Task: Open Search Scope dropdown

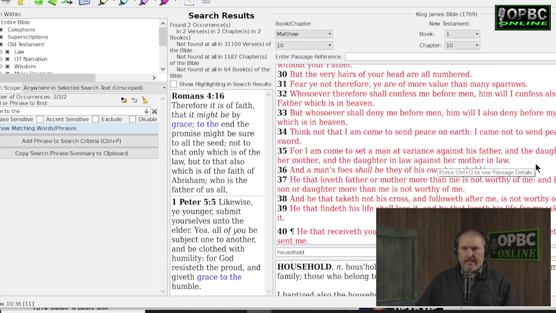Action: [x=94, y=88]
